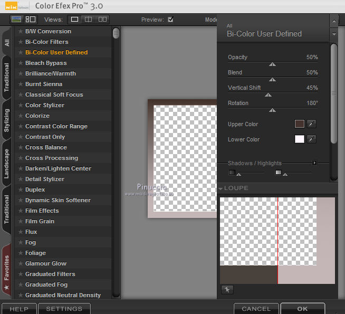Click the Blend slider handle
345x314 pixels.
[x=272, y=80]
